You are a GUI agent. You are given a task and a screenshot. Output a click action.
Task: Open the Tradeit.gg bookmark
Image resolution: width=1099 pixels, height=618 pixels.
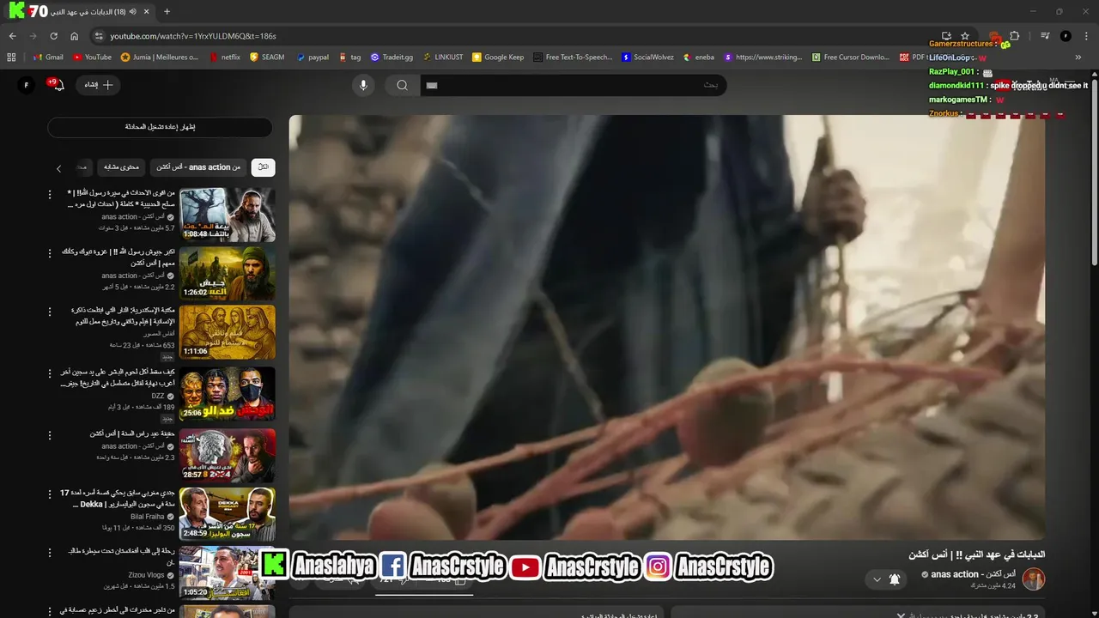(392, 58)
